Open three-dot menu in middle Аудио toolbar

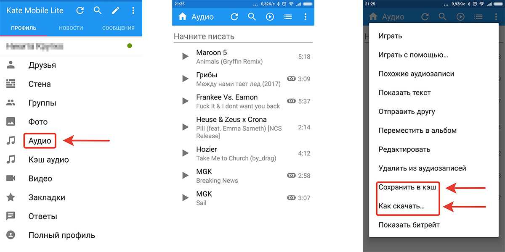click(x=306, y=17)
